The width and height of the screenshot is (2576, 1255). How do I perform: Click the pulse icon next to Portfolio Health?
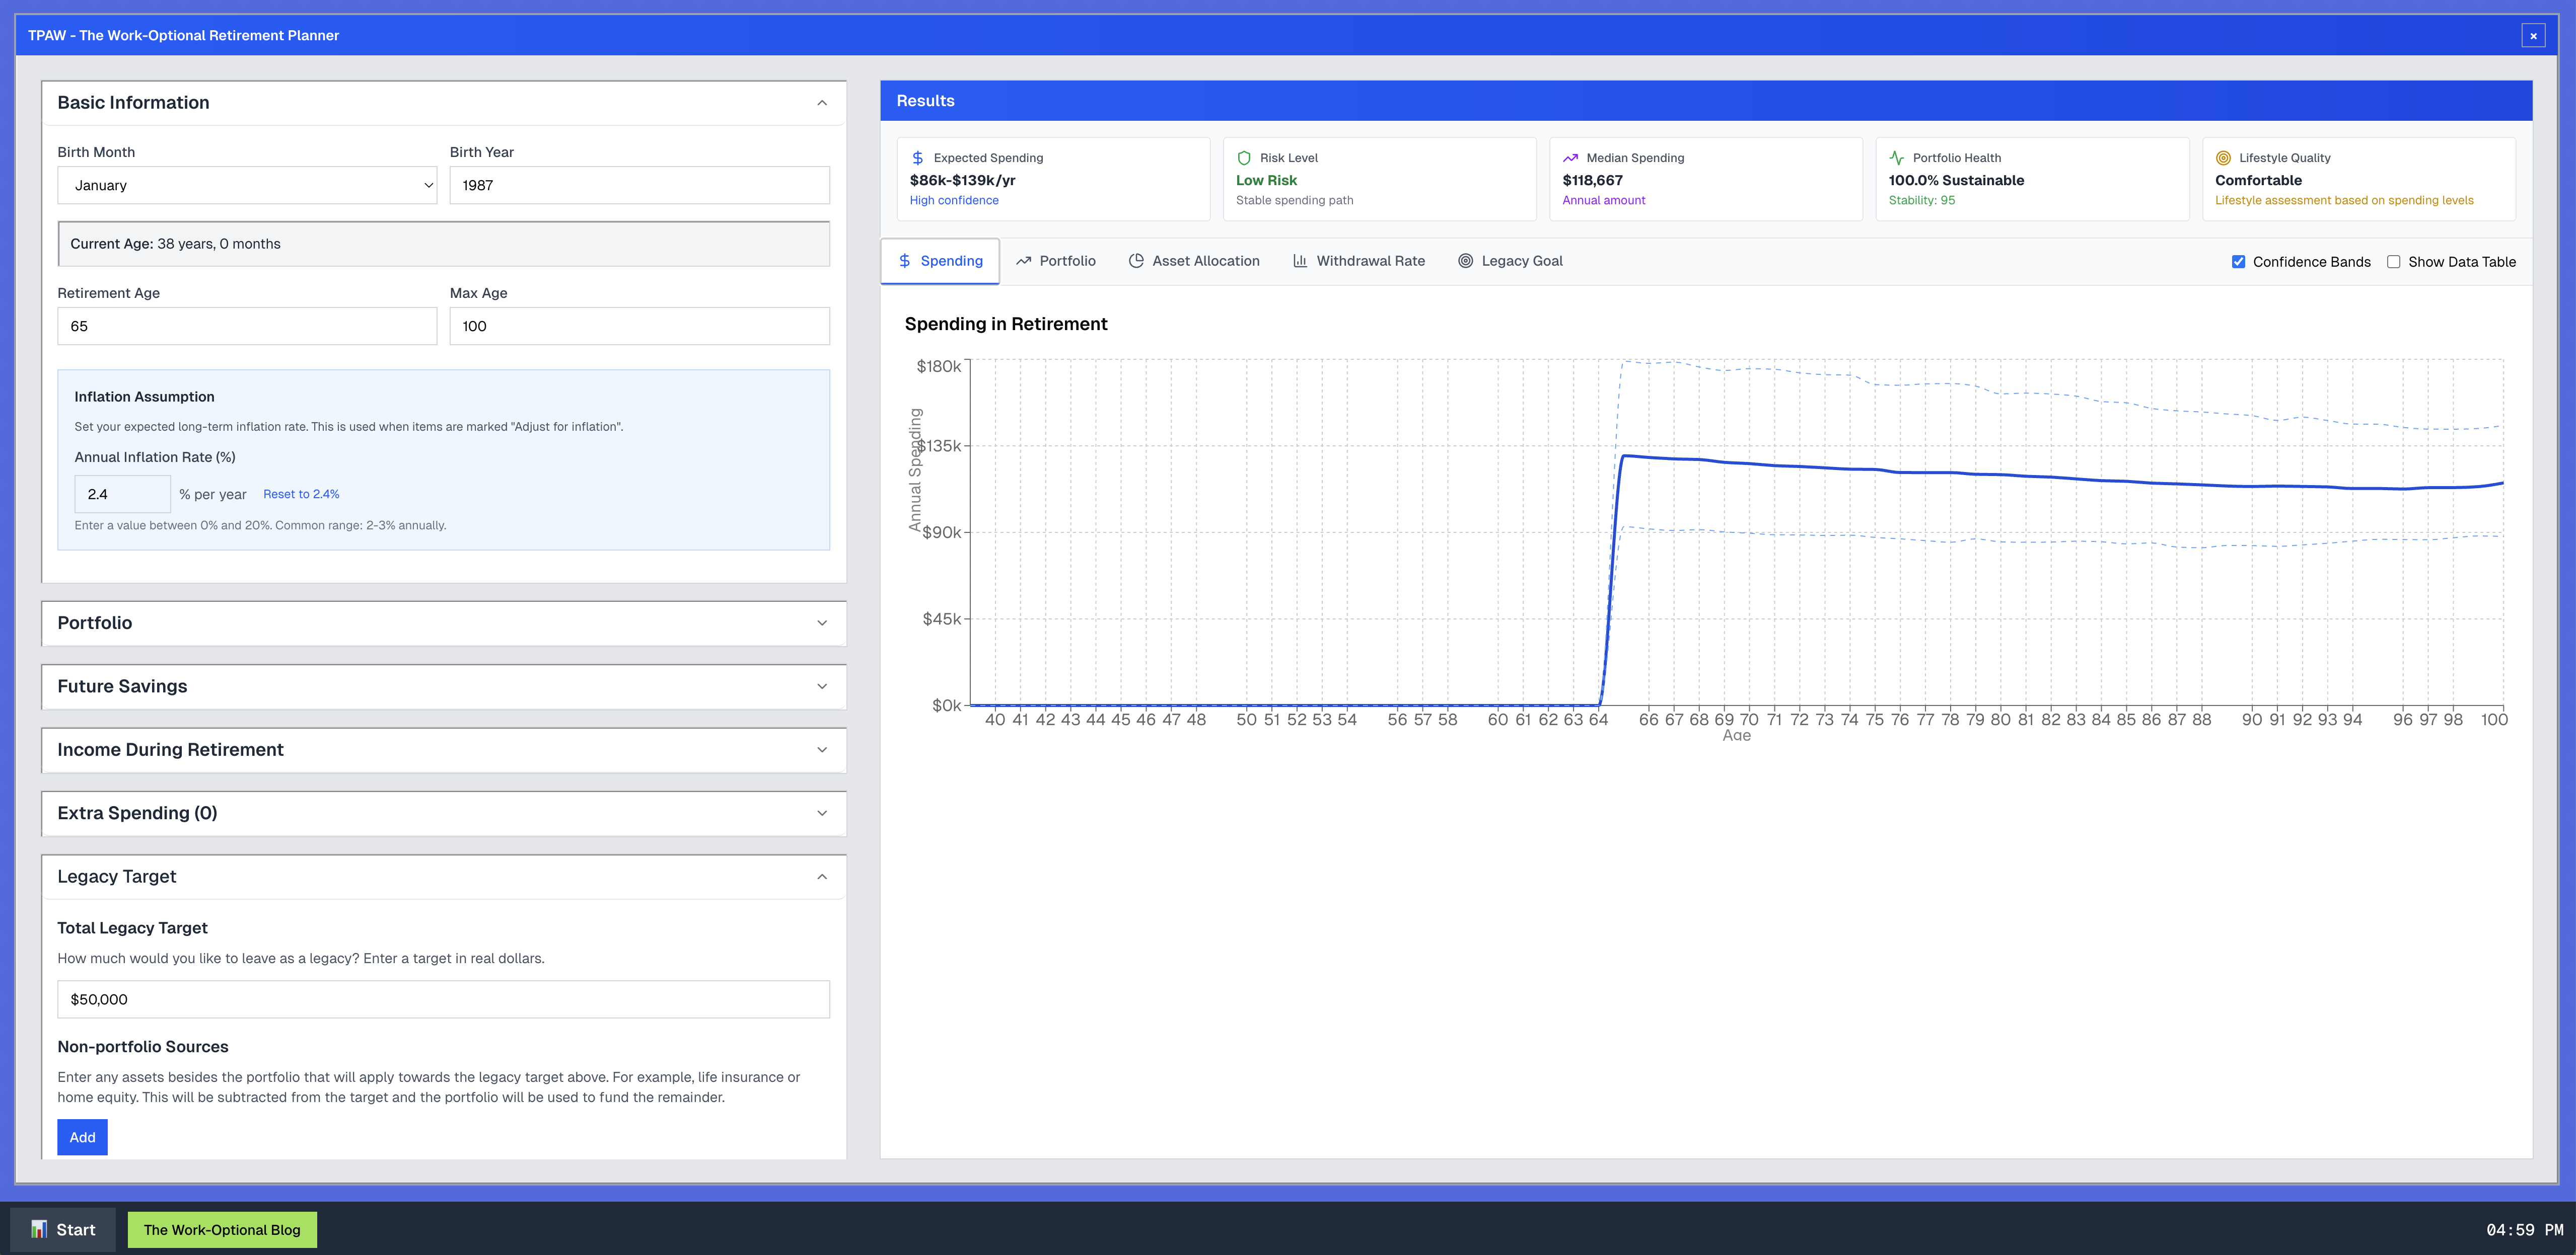pyautogui.click(x=1896, y=158)
